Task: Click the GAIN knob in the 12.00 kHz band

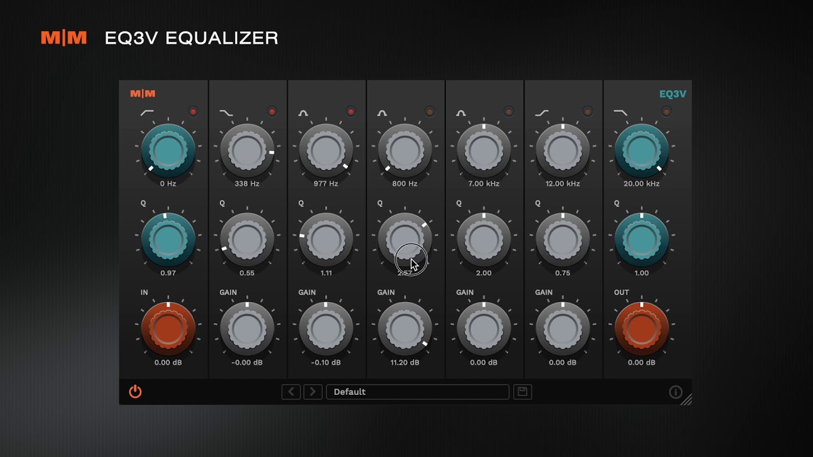Action: point(562,329)
